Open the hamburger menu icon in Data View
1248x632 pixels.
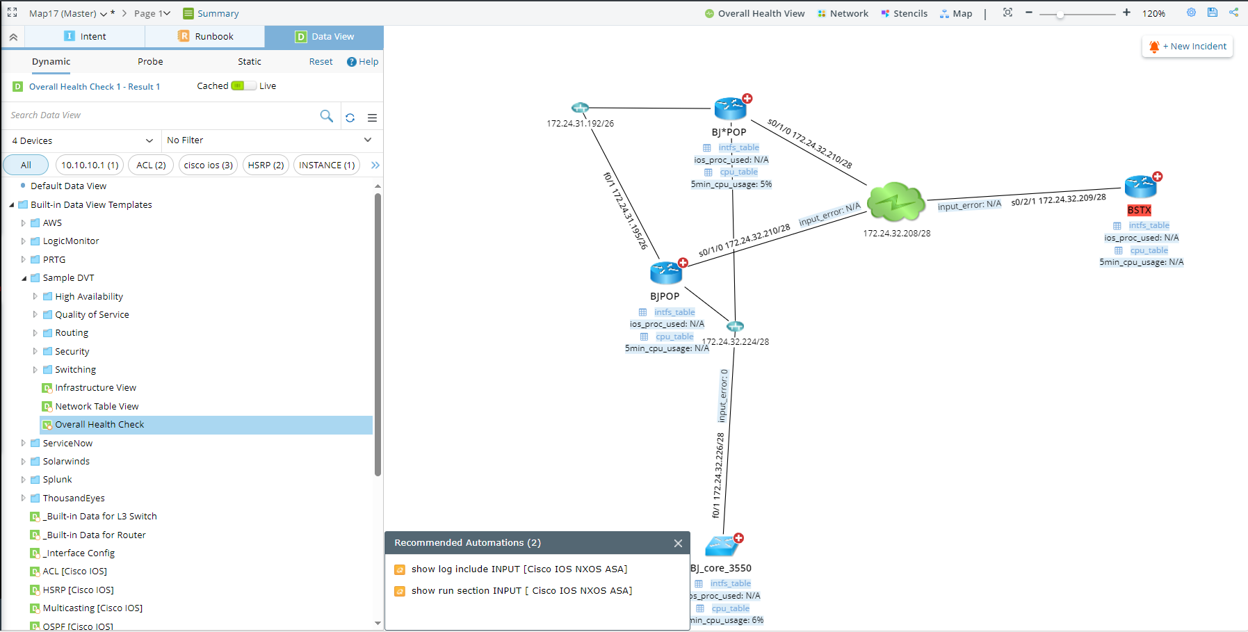click(x=373, y=118)
